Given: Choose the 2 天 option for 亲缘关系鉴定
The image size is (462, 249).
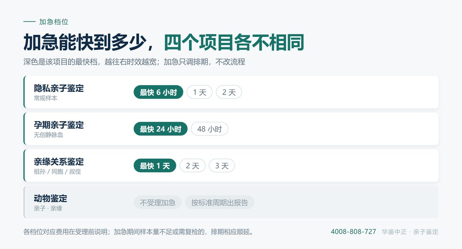Looking at the screenshot, I should [x=192, y=166].
